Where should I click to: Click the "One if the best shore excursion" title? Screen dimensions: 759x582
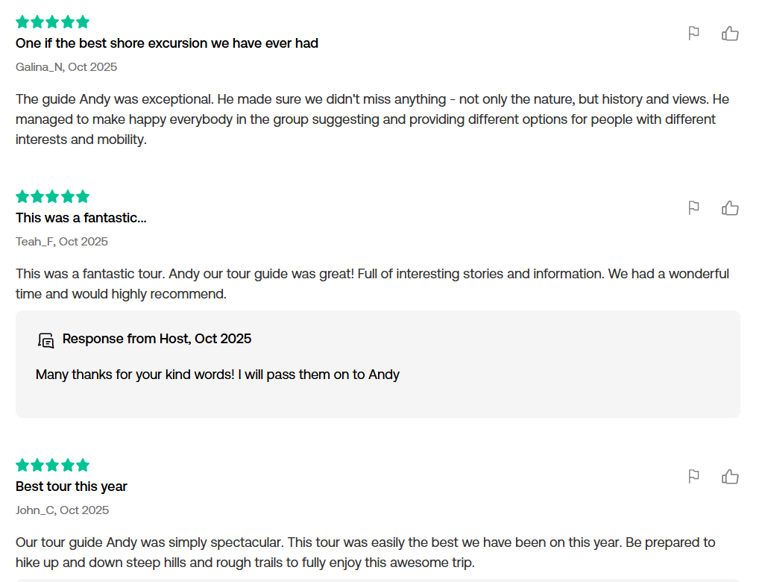(x=167, y=43)
